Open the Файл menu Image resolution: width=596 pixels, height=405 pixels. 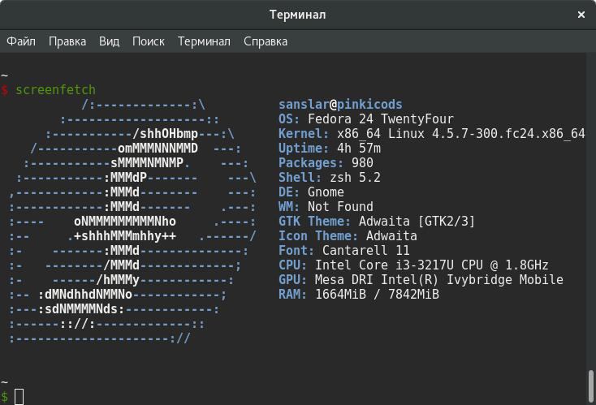pyautogui.click(x=21, y=41)
